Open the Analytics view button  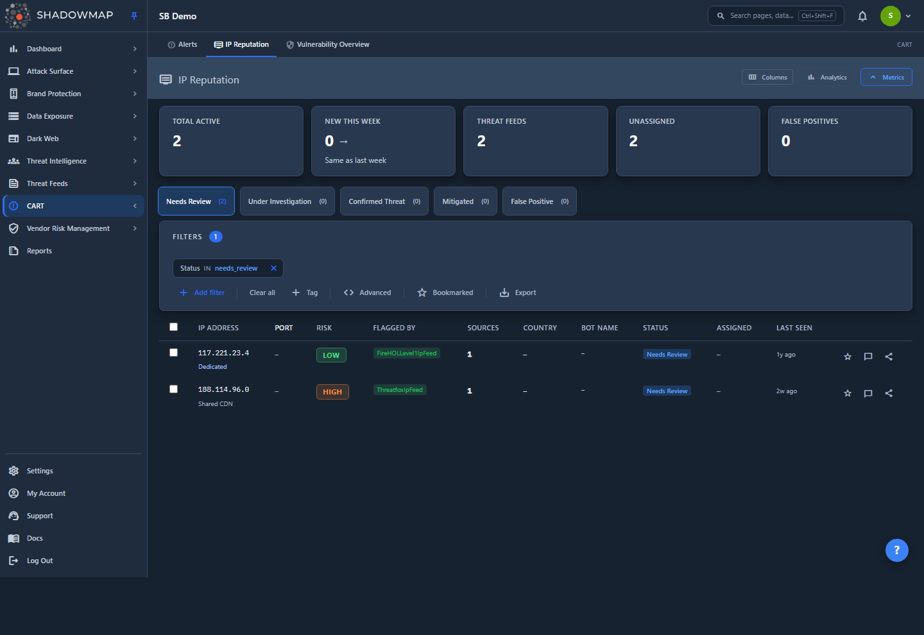(827, 77)
